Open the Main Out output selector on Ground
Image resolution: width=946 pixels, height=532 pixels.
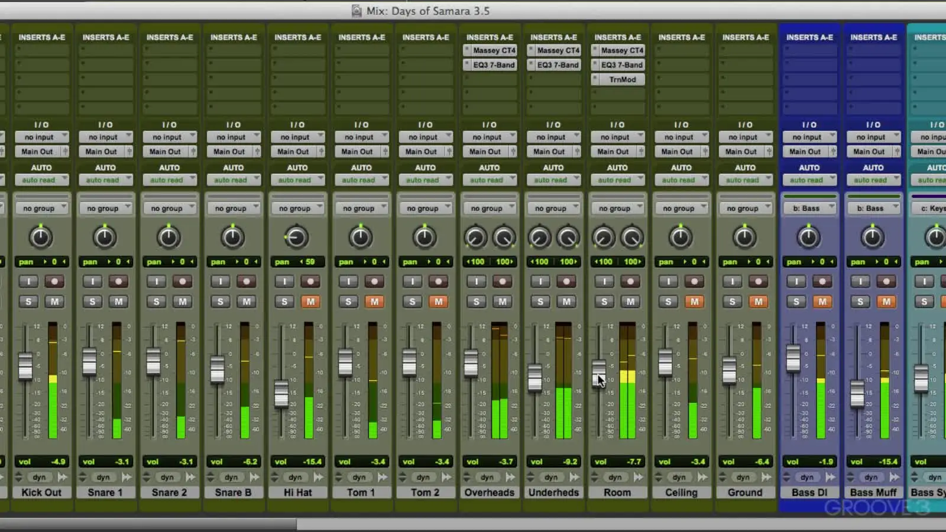[741, 151]
